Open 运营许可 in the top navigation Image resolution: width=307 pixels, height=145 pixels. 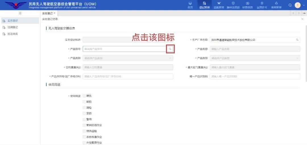pyautogui.click(x=262, y=5)
